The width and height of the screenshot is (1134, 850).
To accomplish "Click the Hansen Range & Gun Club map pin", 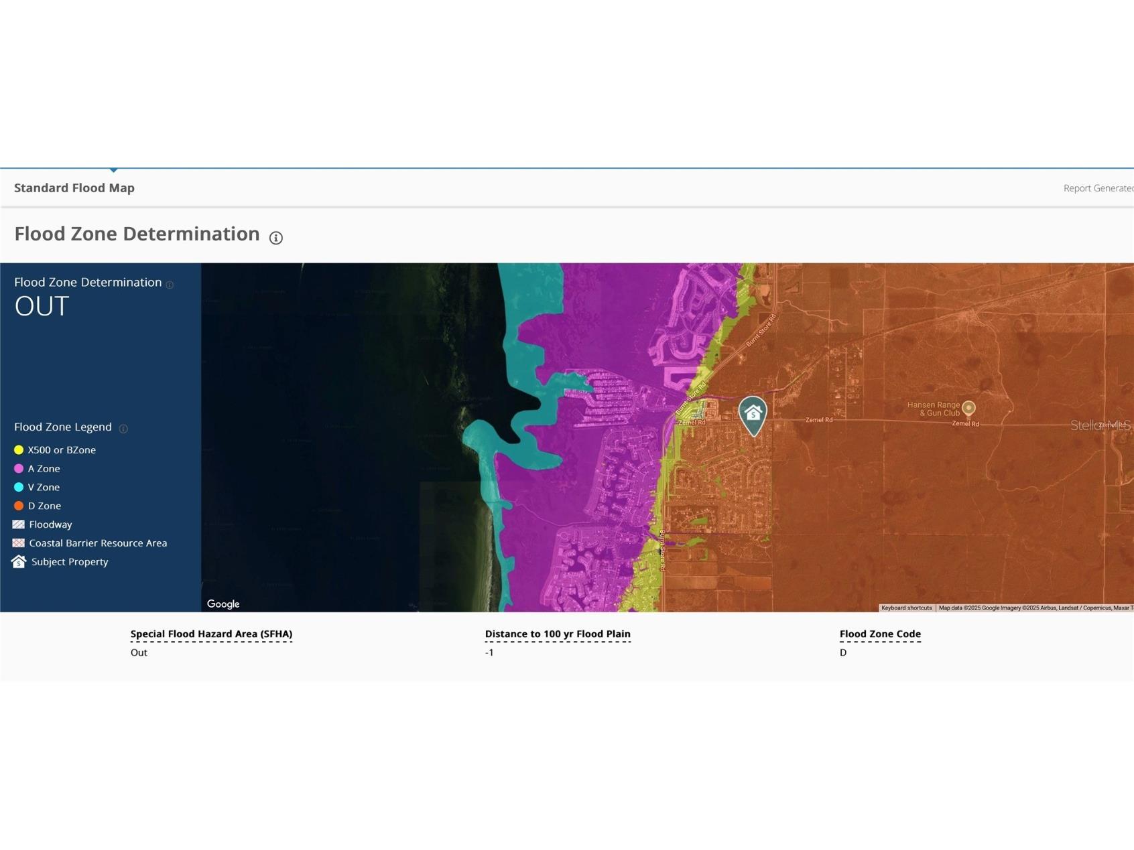I will tap(968, 407).
